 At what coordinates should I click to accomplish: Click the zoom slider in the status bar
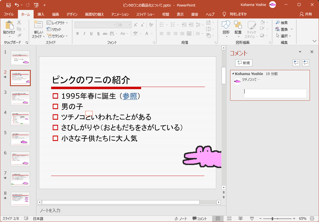pyautogui.click(x=273, y=218)
